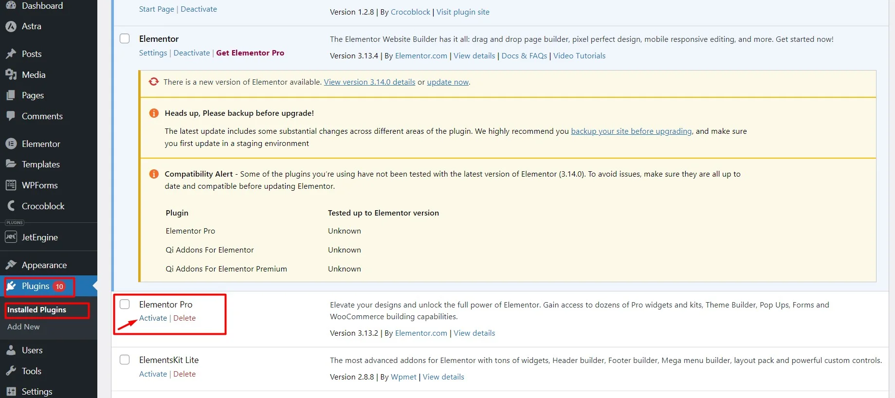This screenshot has height=398, width=895.
Task: Open Elementor plugin Settings link
Action: click(x=153, y=53)
